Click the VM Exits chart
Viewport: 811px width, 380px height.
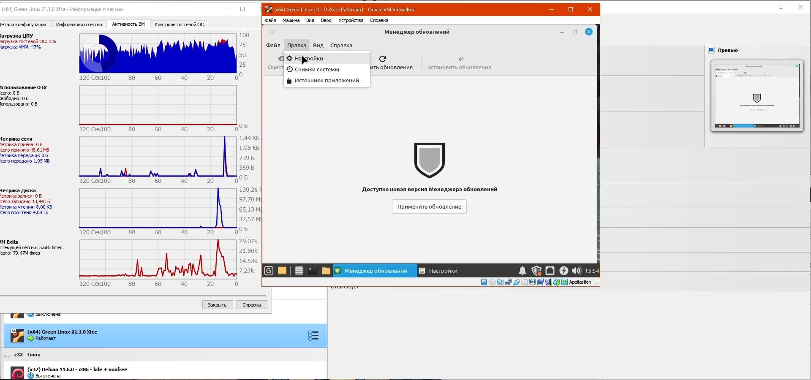pos(158,260)
